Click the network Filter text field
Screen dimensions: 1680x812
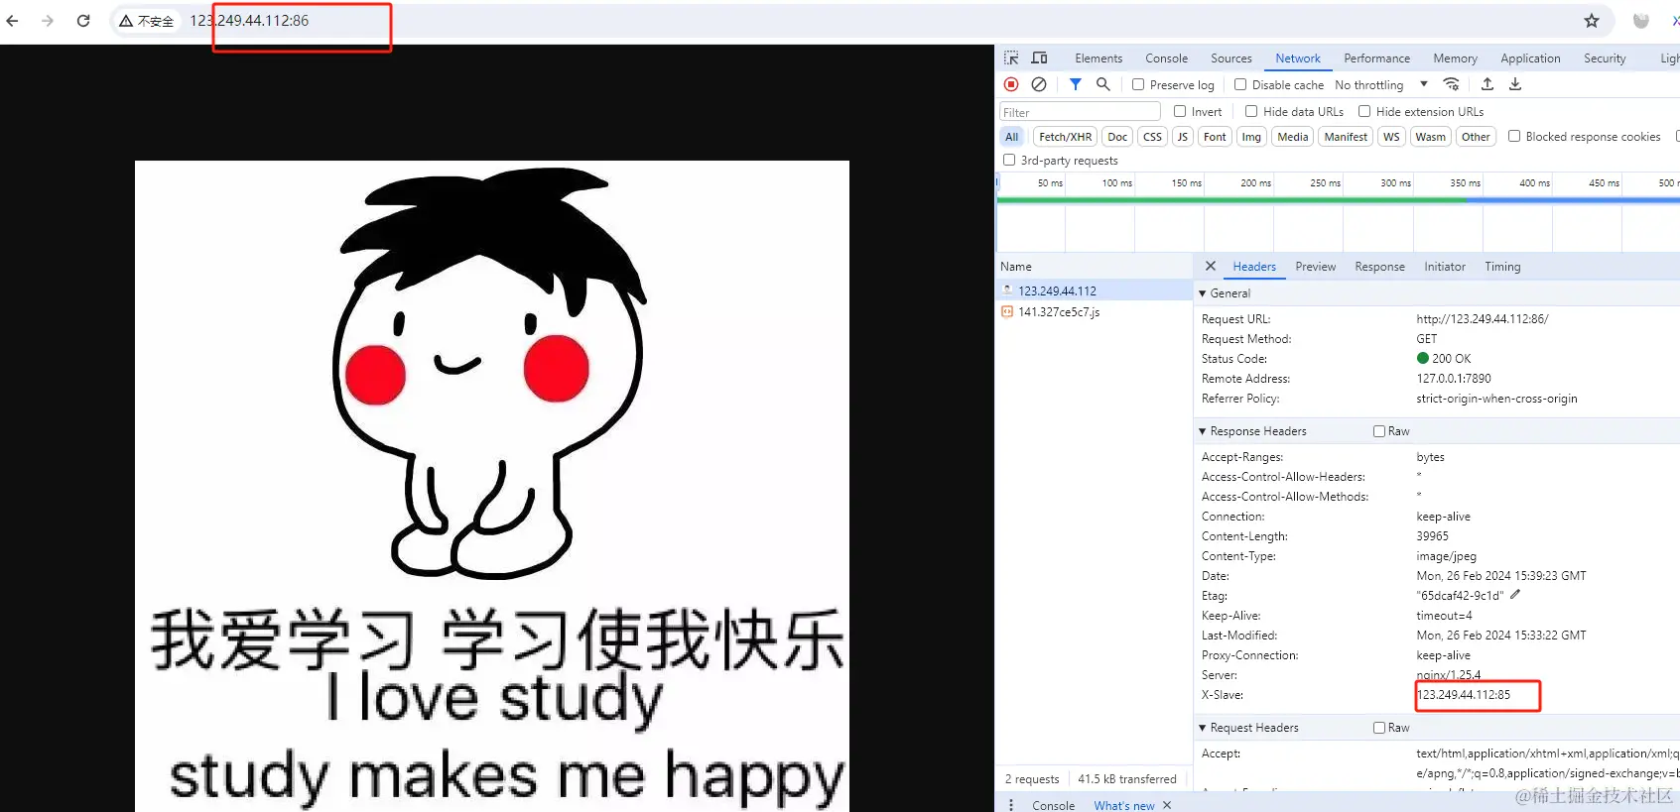pyautogui.click(x=1080, y=112)
